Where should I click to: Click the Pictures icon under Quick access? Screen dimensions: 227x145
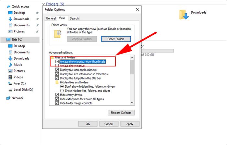point(10,31)
